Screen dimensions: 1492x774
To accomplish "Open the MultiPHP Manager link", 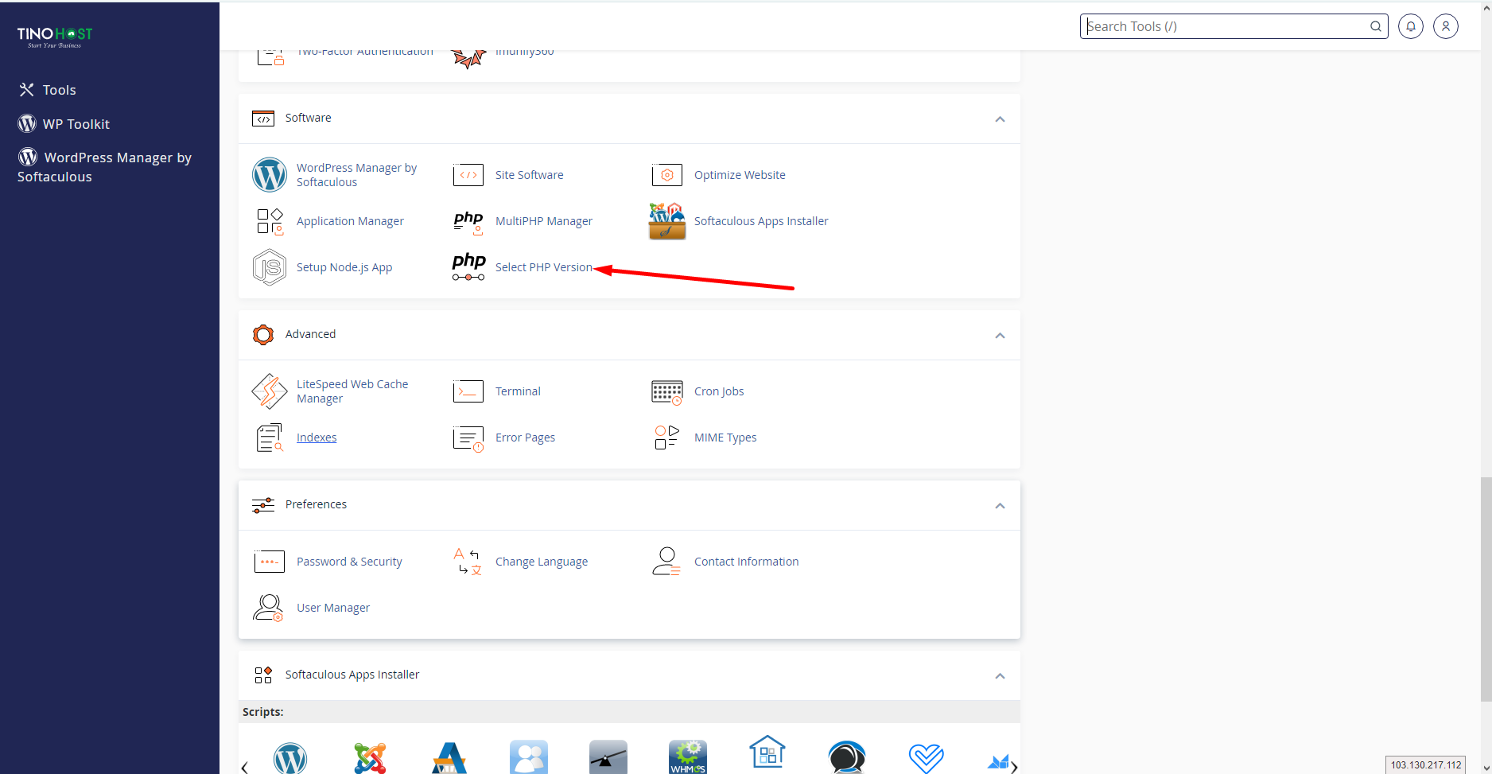I will tap(544, 221).
